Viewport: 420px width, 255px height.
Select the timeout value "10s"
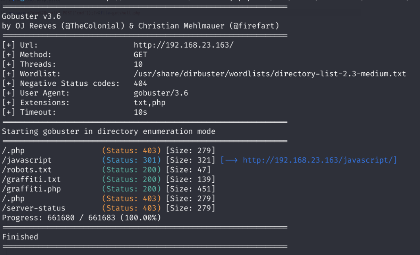tap(140, 112)
